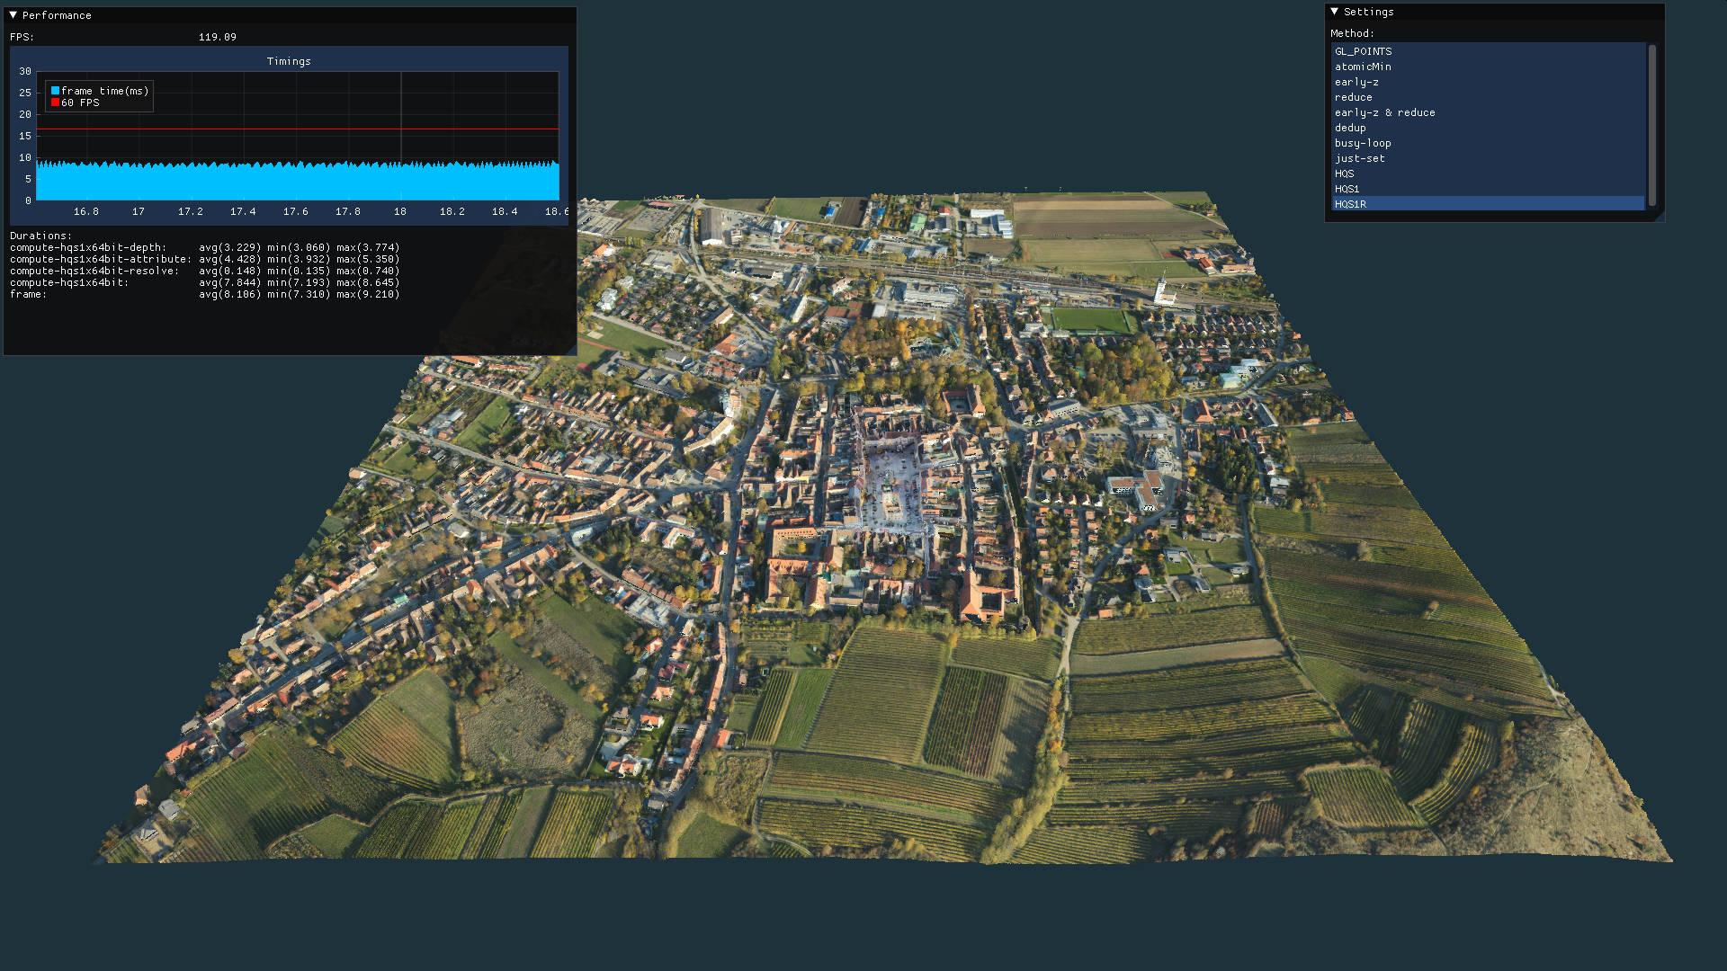
Task: Click the Timings plot title
Action: 289,61
